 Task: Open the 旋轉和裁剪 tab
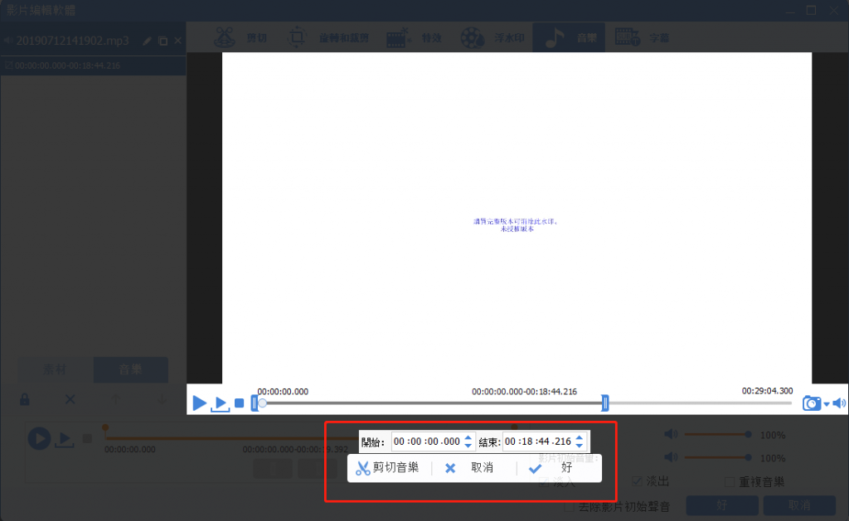click(327, 37)
